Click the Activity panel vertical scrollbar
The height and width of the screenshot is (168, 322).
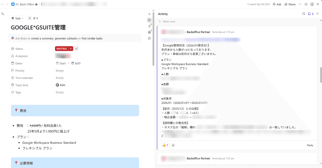321,75
